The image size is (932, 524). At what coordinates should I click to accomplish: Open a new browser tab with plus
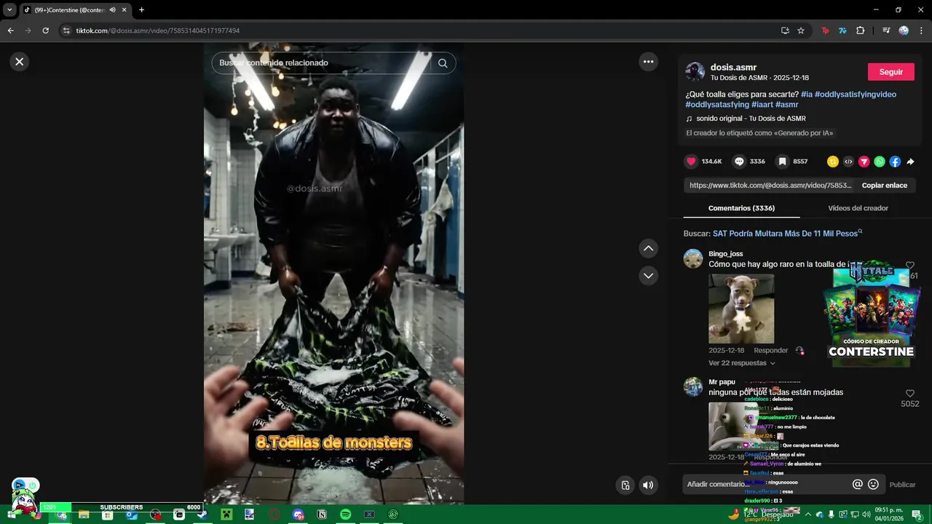coord(141,10)
